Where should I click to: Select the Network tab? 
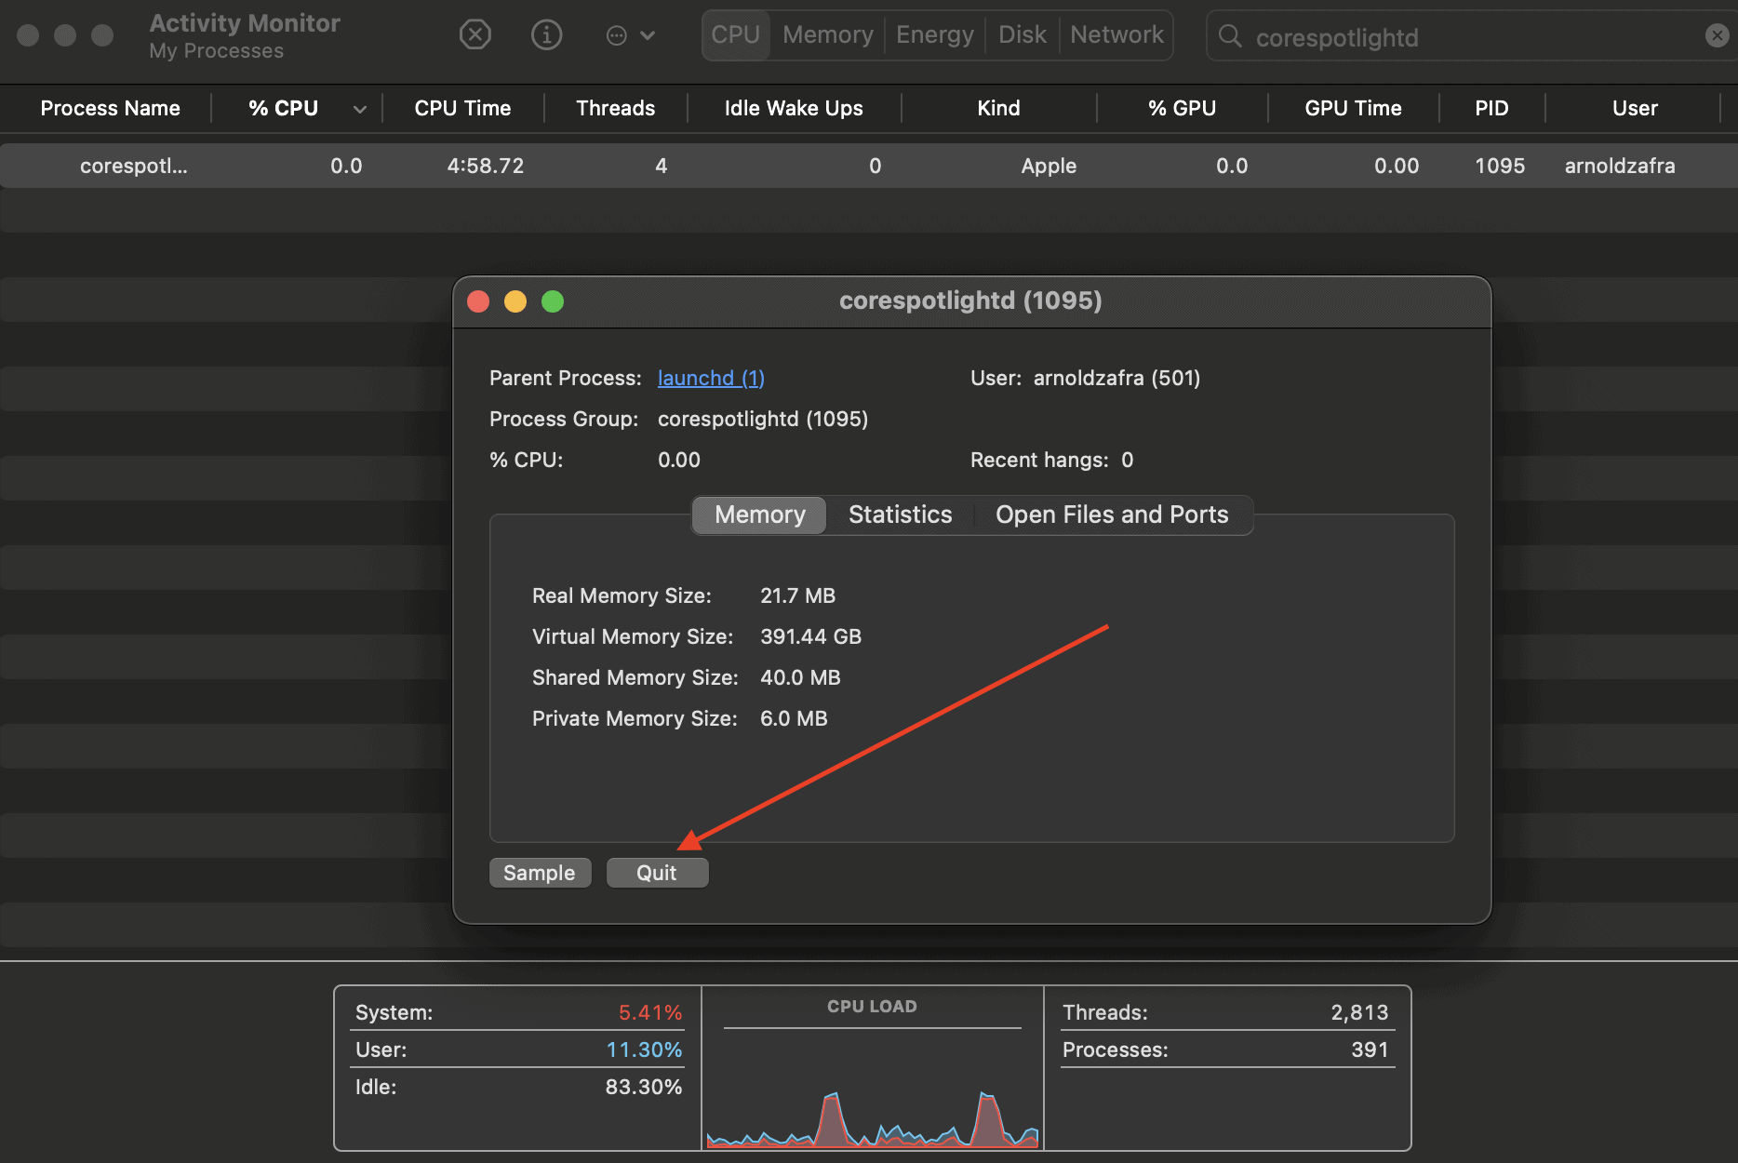[x=1116, y=35]
